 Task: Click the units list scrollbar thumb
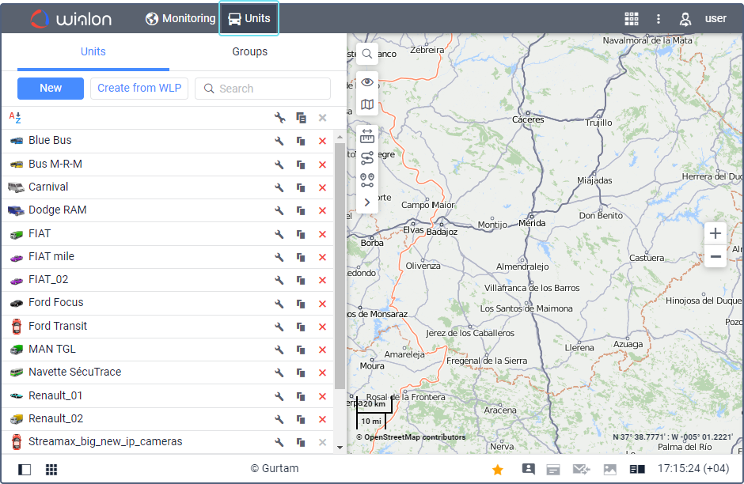[340, 266]
